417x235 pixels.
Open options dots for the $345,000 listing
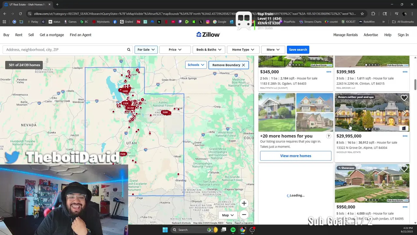point(329,72)
